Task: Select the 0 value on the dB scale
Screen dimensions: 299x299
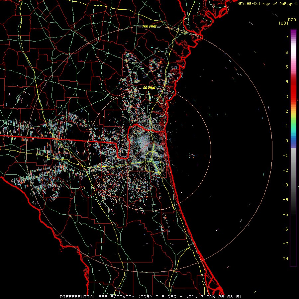Action: pos(287,141)
